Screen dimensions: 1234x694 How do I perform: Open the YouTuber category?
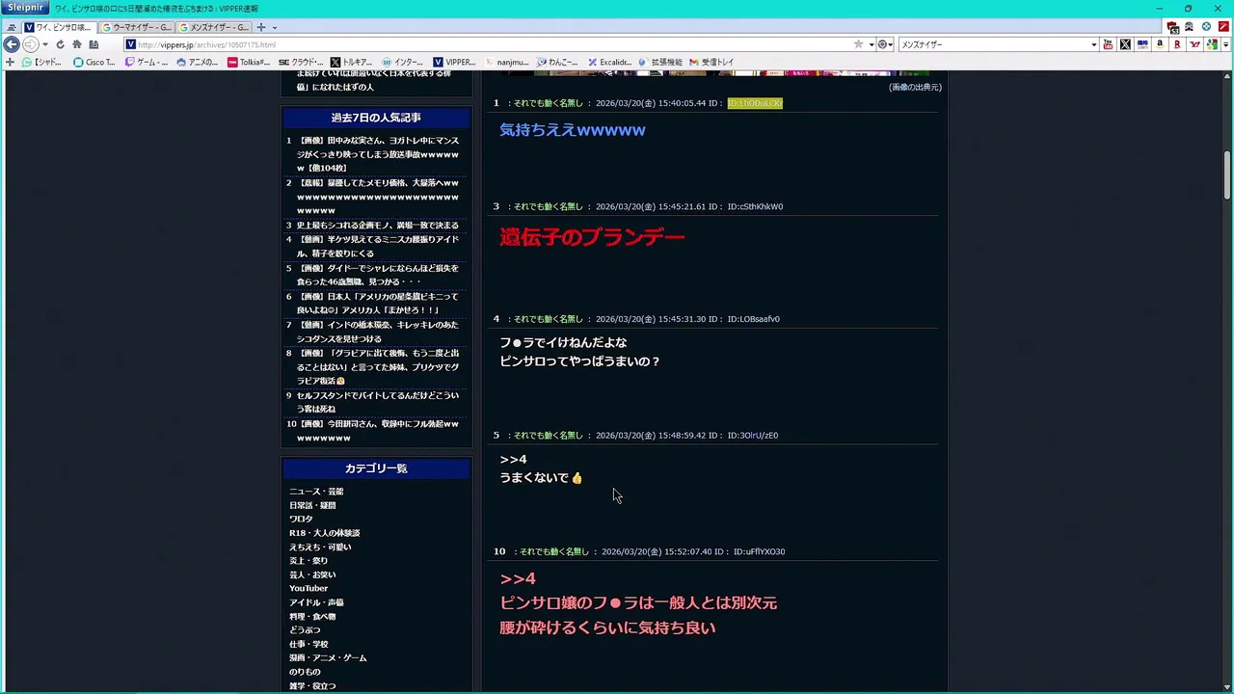308,588
